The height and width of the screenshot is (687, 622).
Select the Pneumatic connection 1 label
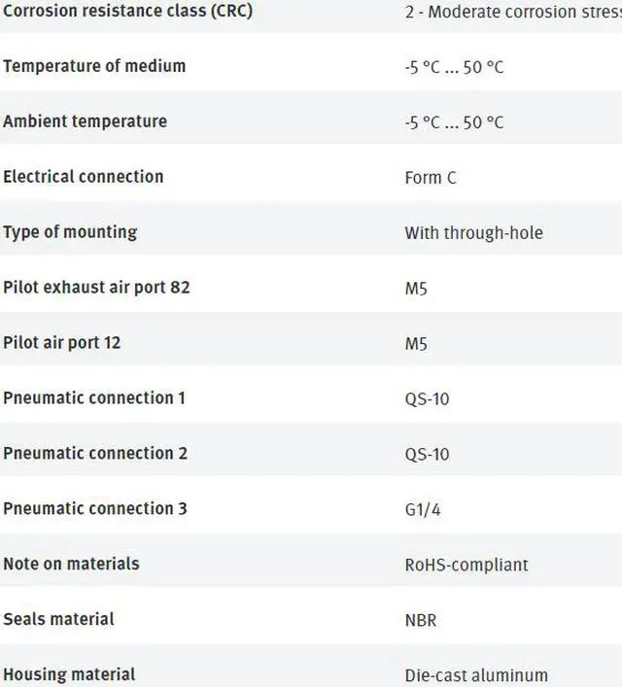click(94, 398)
